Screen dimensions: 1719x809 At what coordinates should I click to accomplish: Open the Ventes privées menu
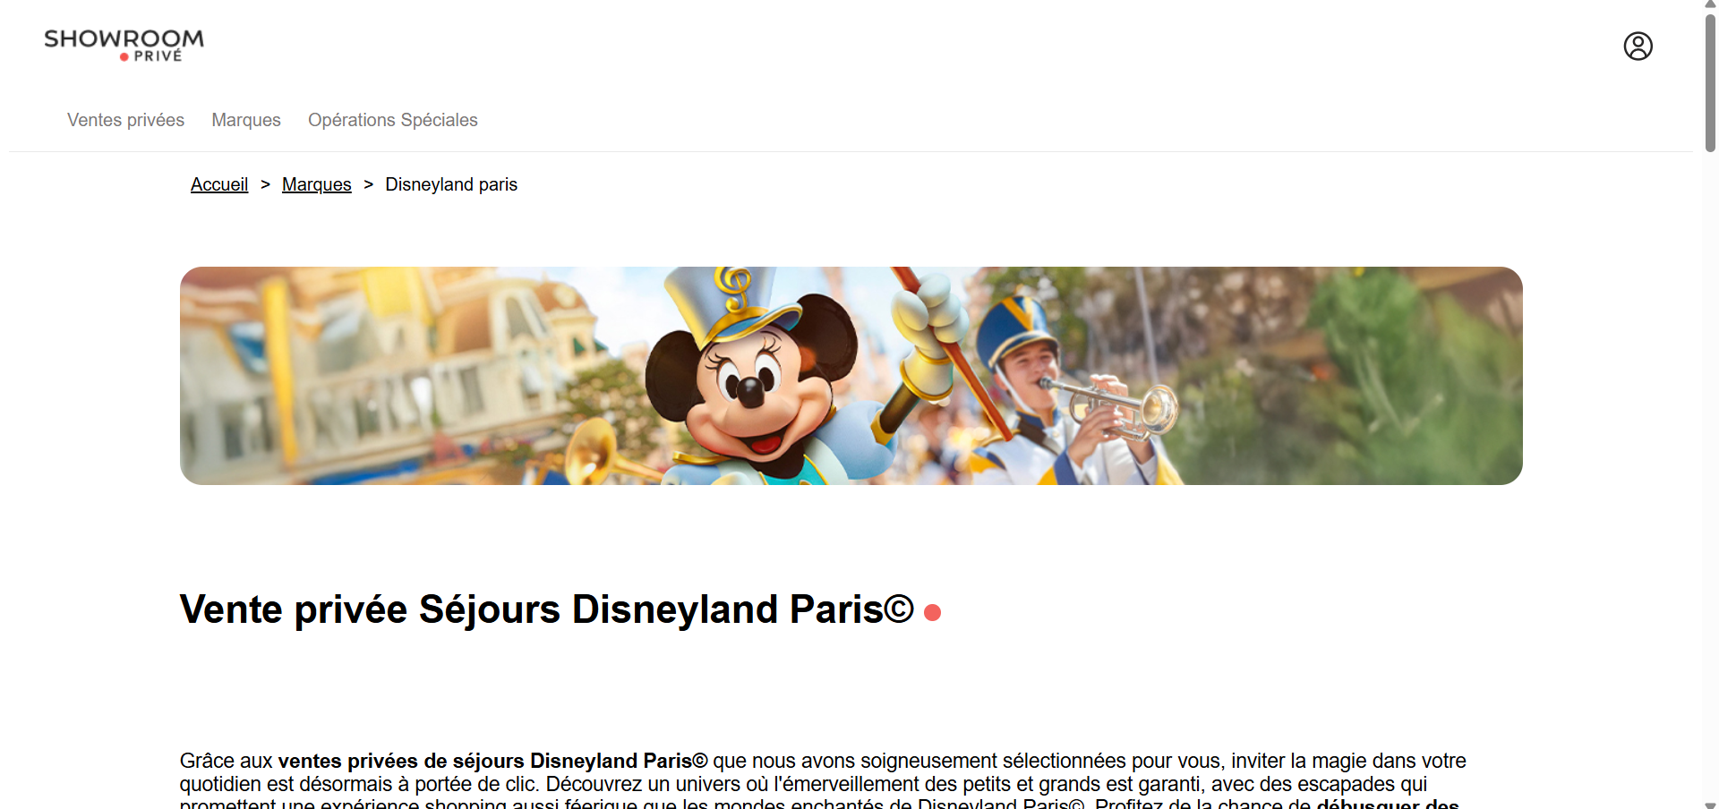tap(125, 120)
